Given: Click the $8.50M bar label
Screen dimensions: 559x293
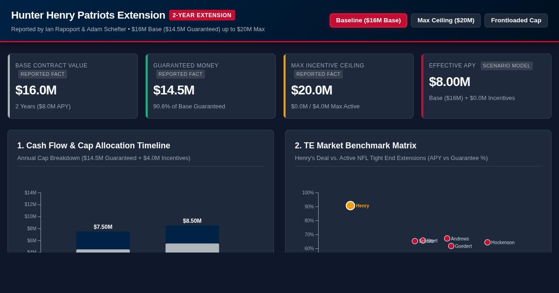Looking at the screenshot, I should (x=192, y=221).
